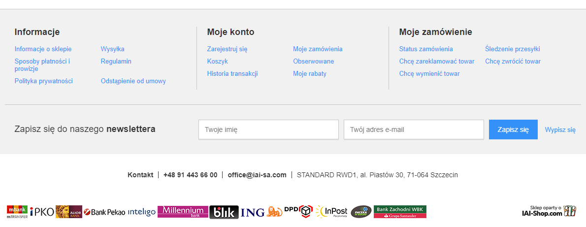Focus the Twoje imię input field

[x=268, y=130]
